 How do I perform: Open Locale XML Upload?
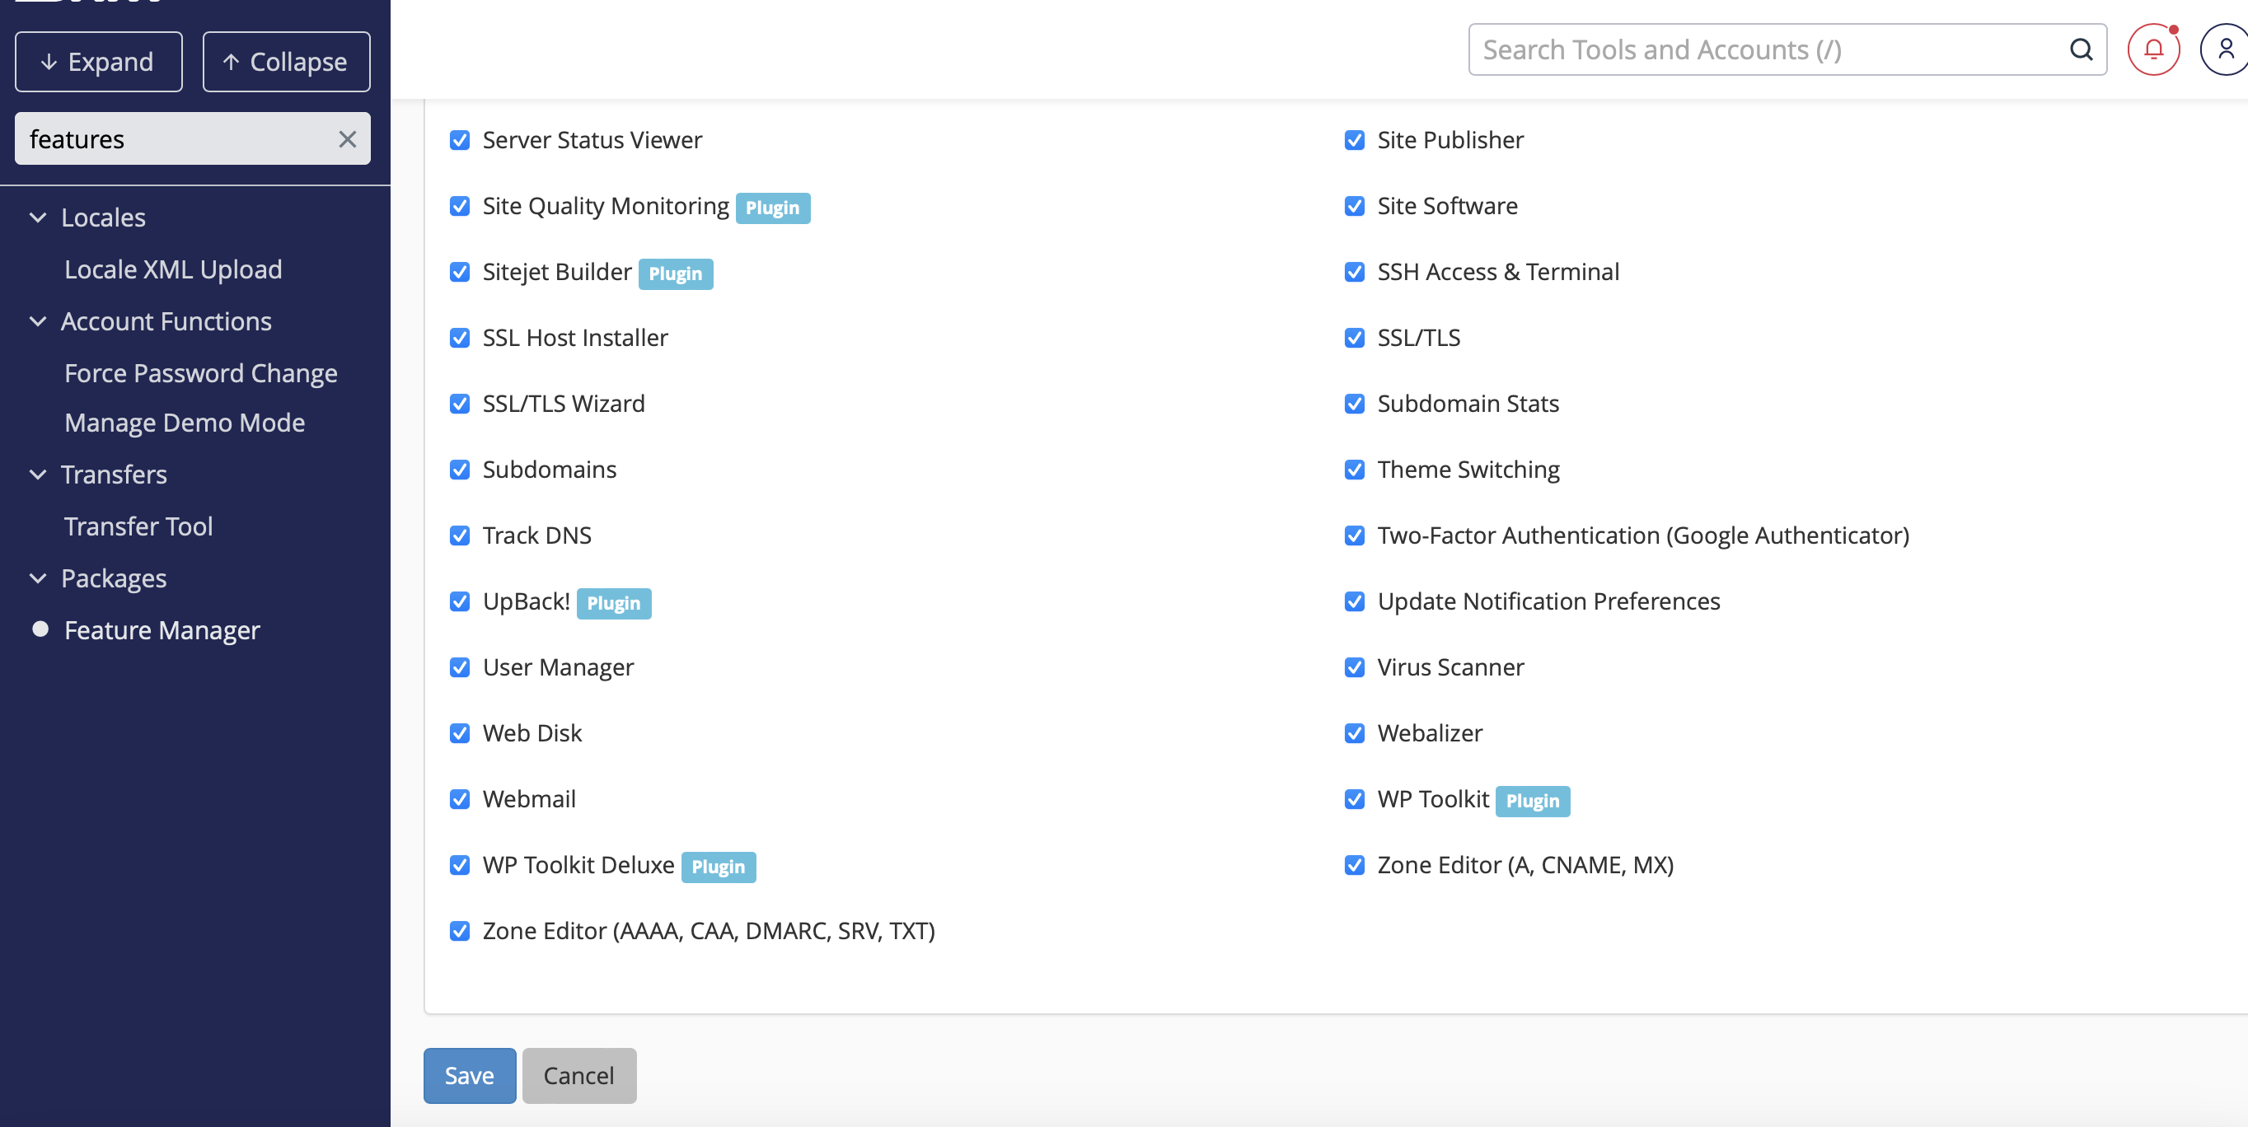[173, 269]
